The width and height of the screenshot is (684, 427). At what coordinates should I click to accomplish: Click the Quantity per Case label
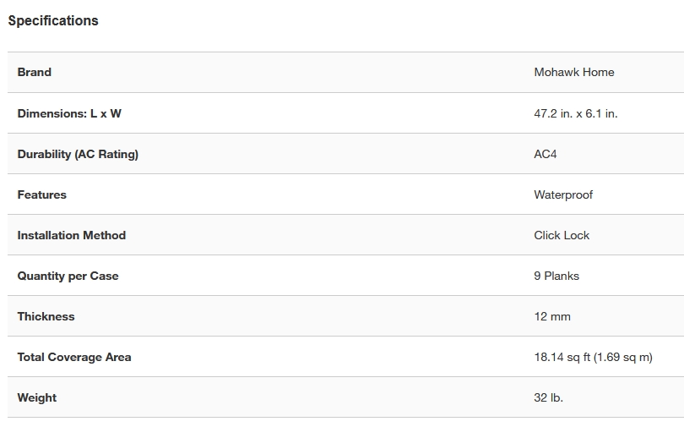[x=68, y=276]
